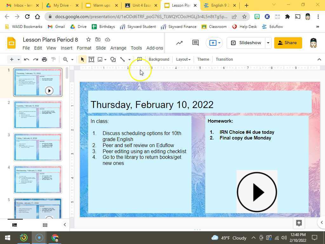Print the presentation using printer icon
This screenshot has height=244, width=325.
(x=44, y=59)
